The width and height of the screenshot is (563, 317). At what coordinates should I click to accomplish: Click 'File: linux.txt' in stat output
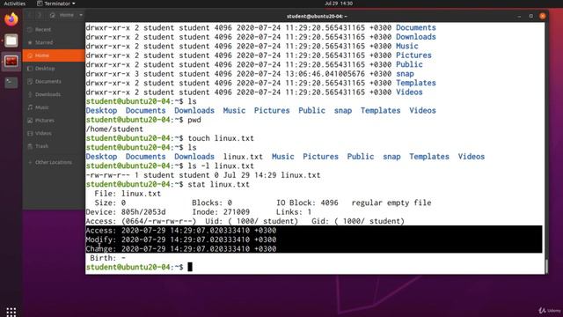point(128,194)
